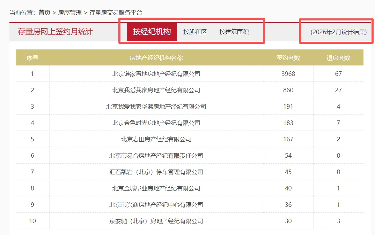375x235 pixels.
Task: Click signed count 45 for 汇石凯岩
Action: [x=288, y=172]
